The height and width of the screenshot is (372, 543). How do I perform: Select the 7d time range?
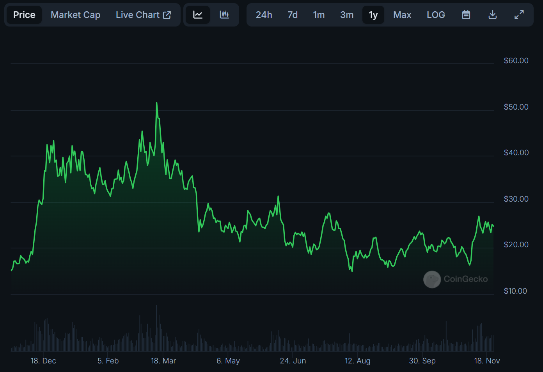tap(293, 15)
